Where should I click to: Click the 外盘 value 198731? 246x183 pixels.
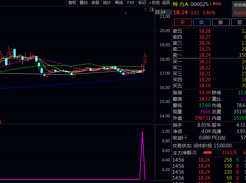click(x=202, y=118)
